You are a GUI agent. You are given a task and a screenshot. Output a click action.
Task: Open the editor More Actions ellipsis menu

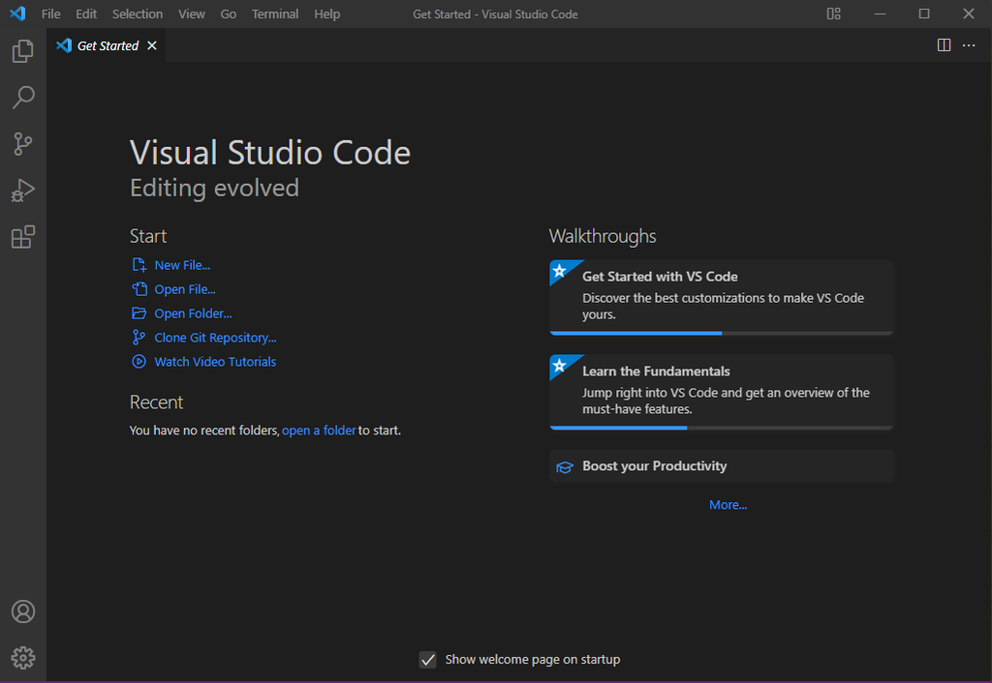[969, 45]
